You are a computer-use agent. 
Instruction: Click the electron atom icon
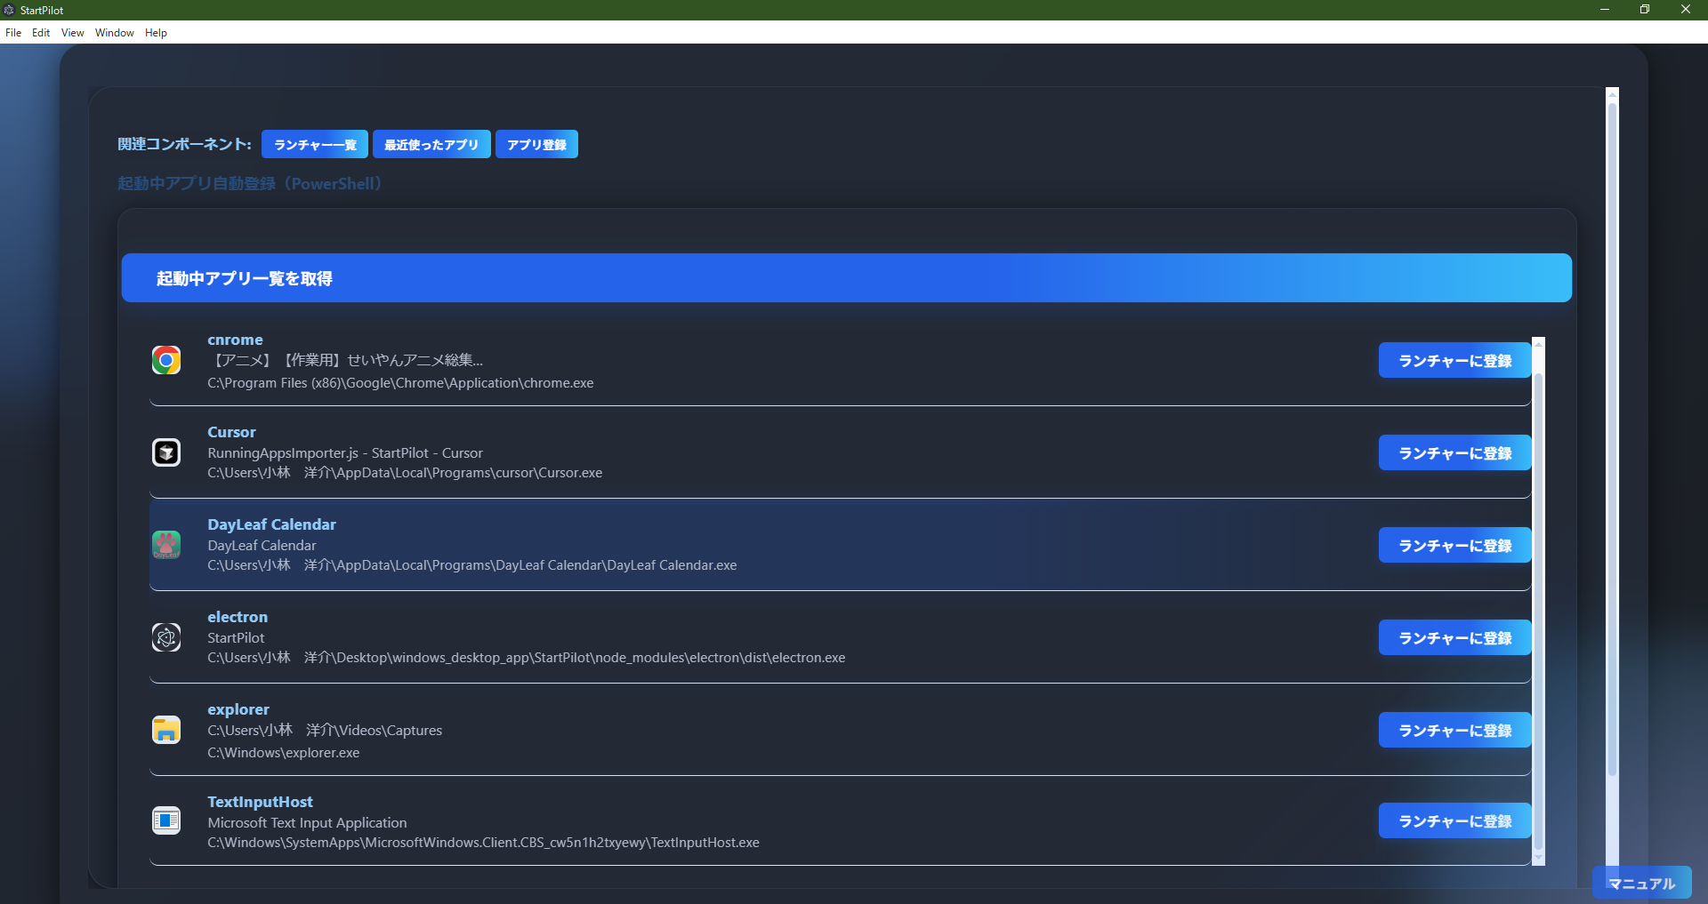(x=165, y=637)
